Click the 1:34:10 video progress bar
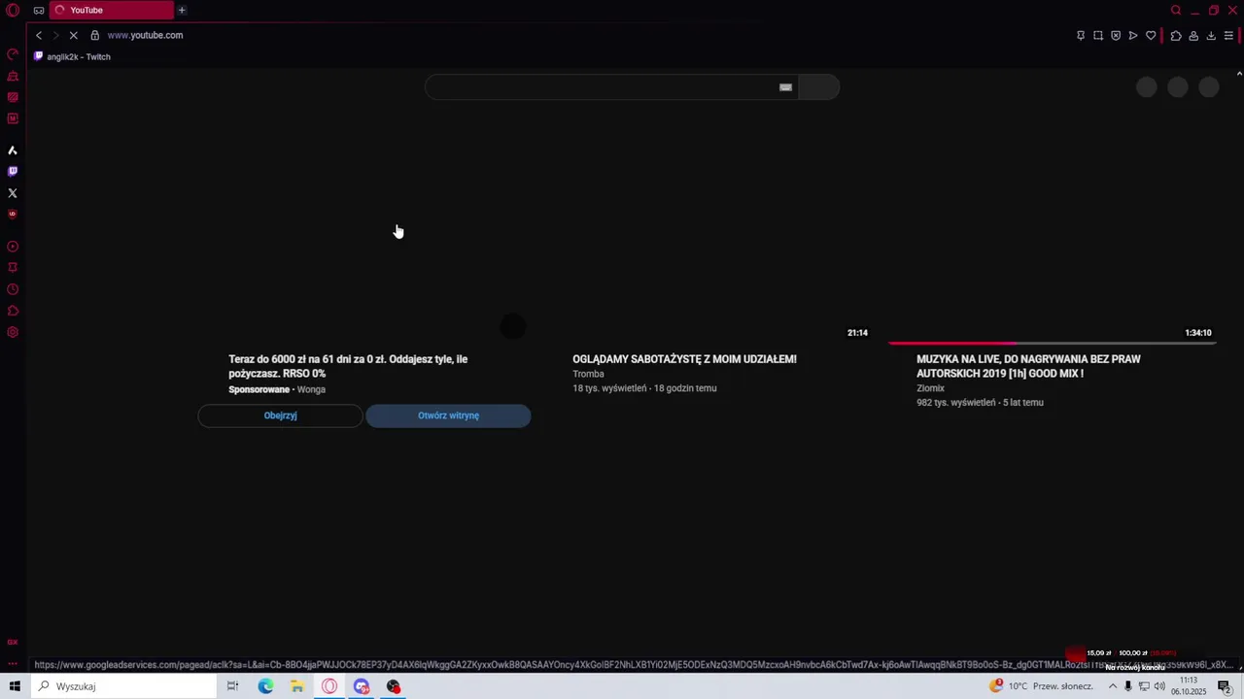Screen dimensions: 1244x699 [x=1052, y=343]
